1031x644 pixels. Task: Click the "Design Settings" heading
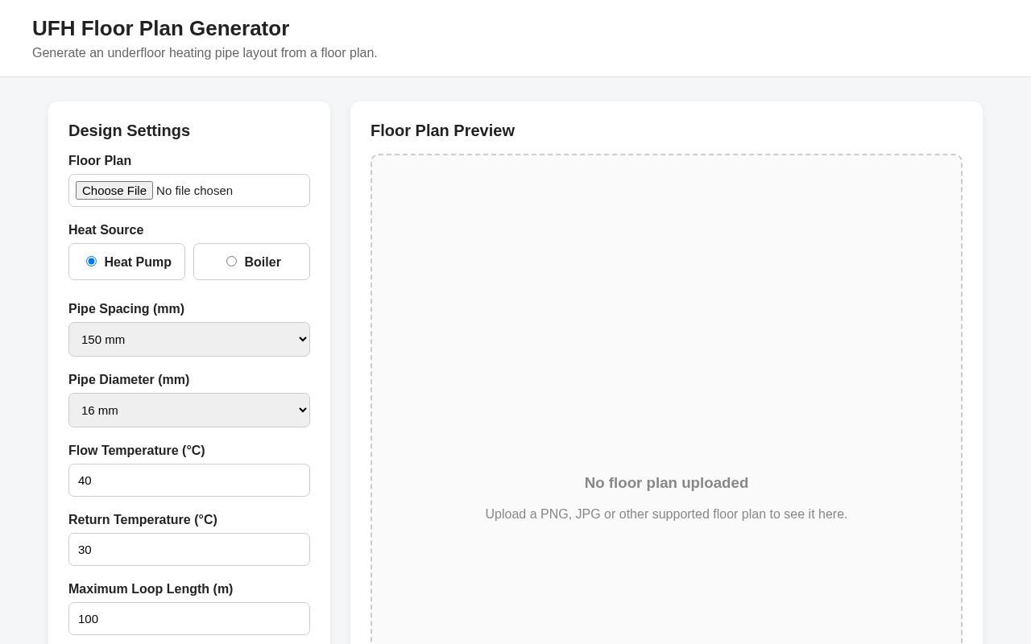pyautogui.click(x=129, y=130)
